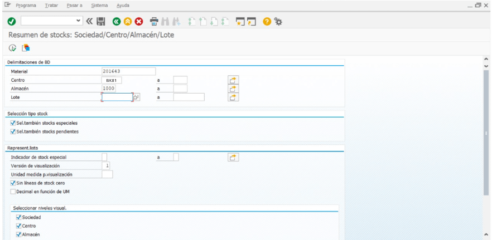Click the Get Variant icon beside Execute

click(25, 47)
